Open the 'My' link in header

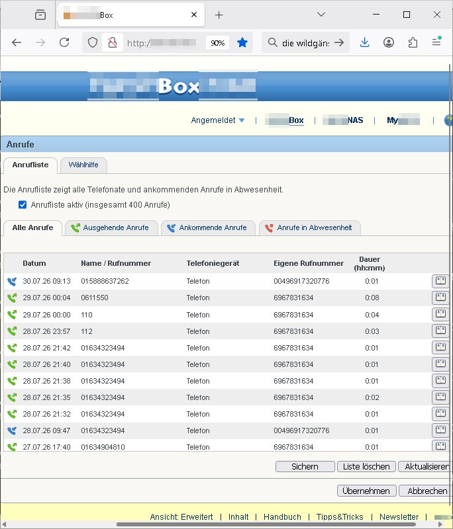403,120
